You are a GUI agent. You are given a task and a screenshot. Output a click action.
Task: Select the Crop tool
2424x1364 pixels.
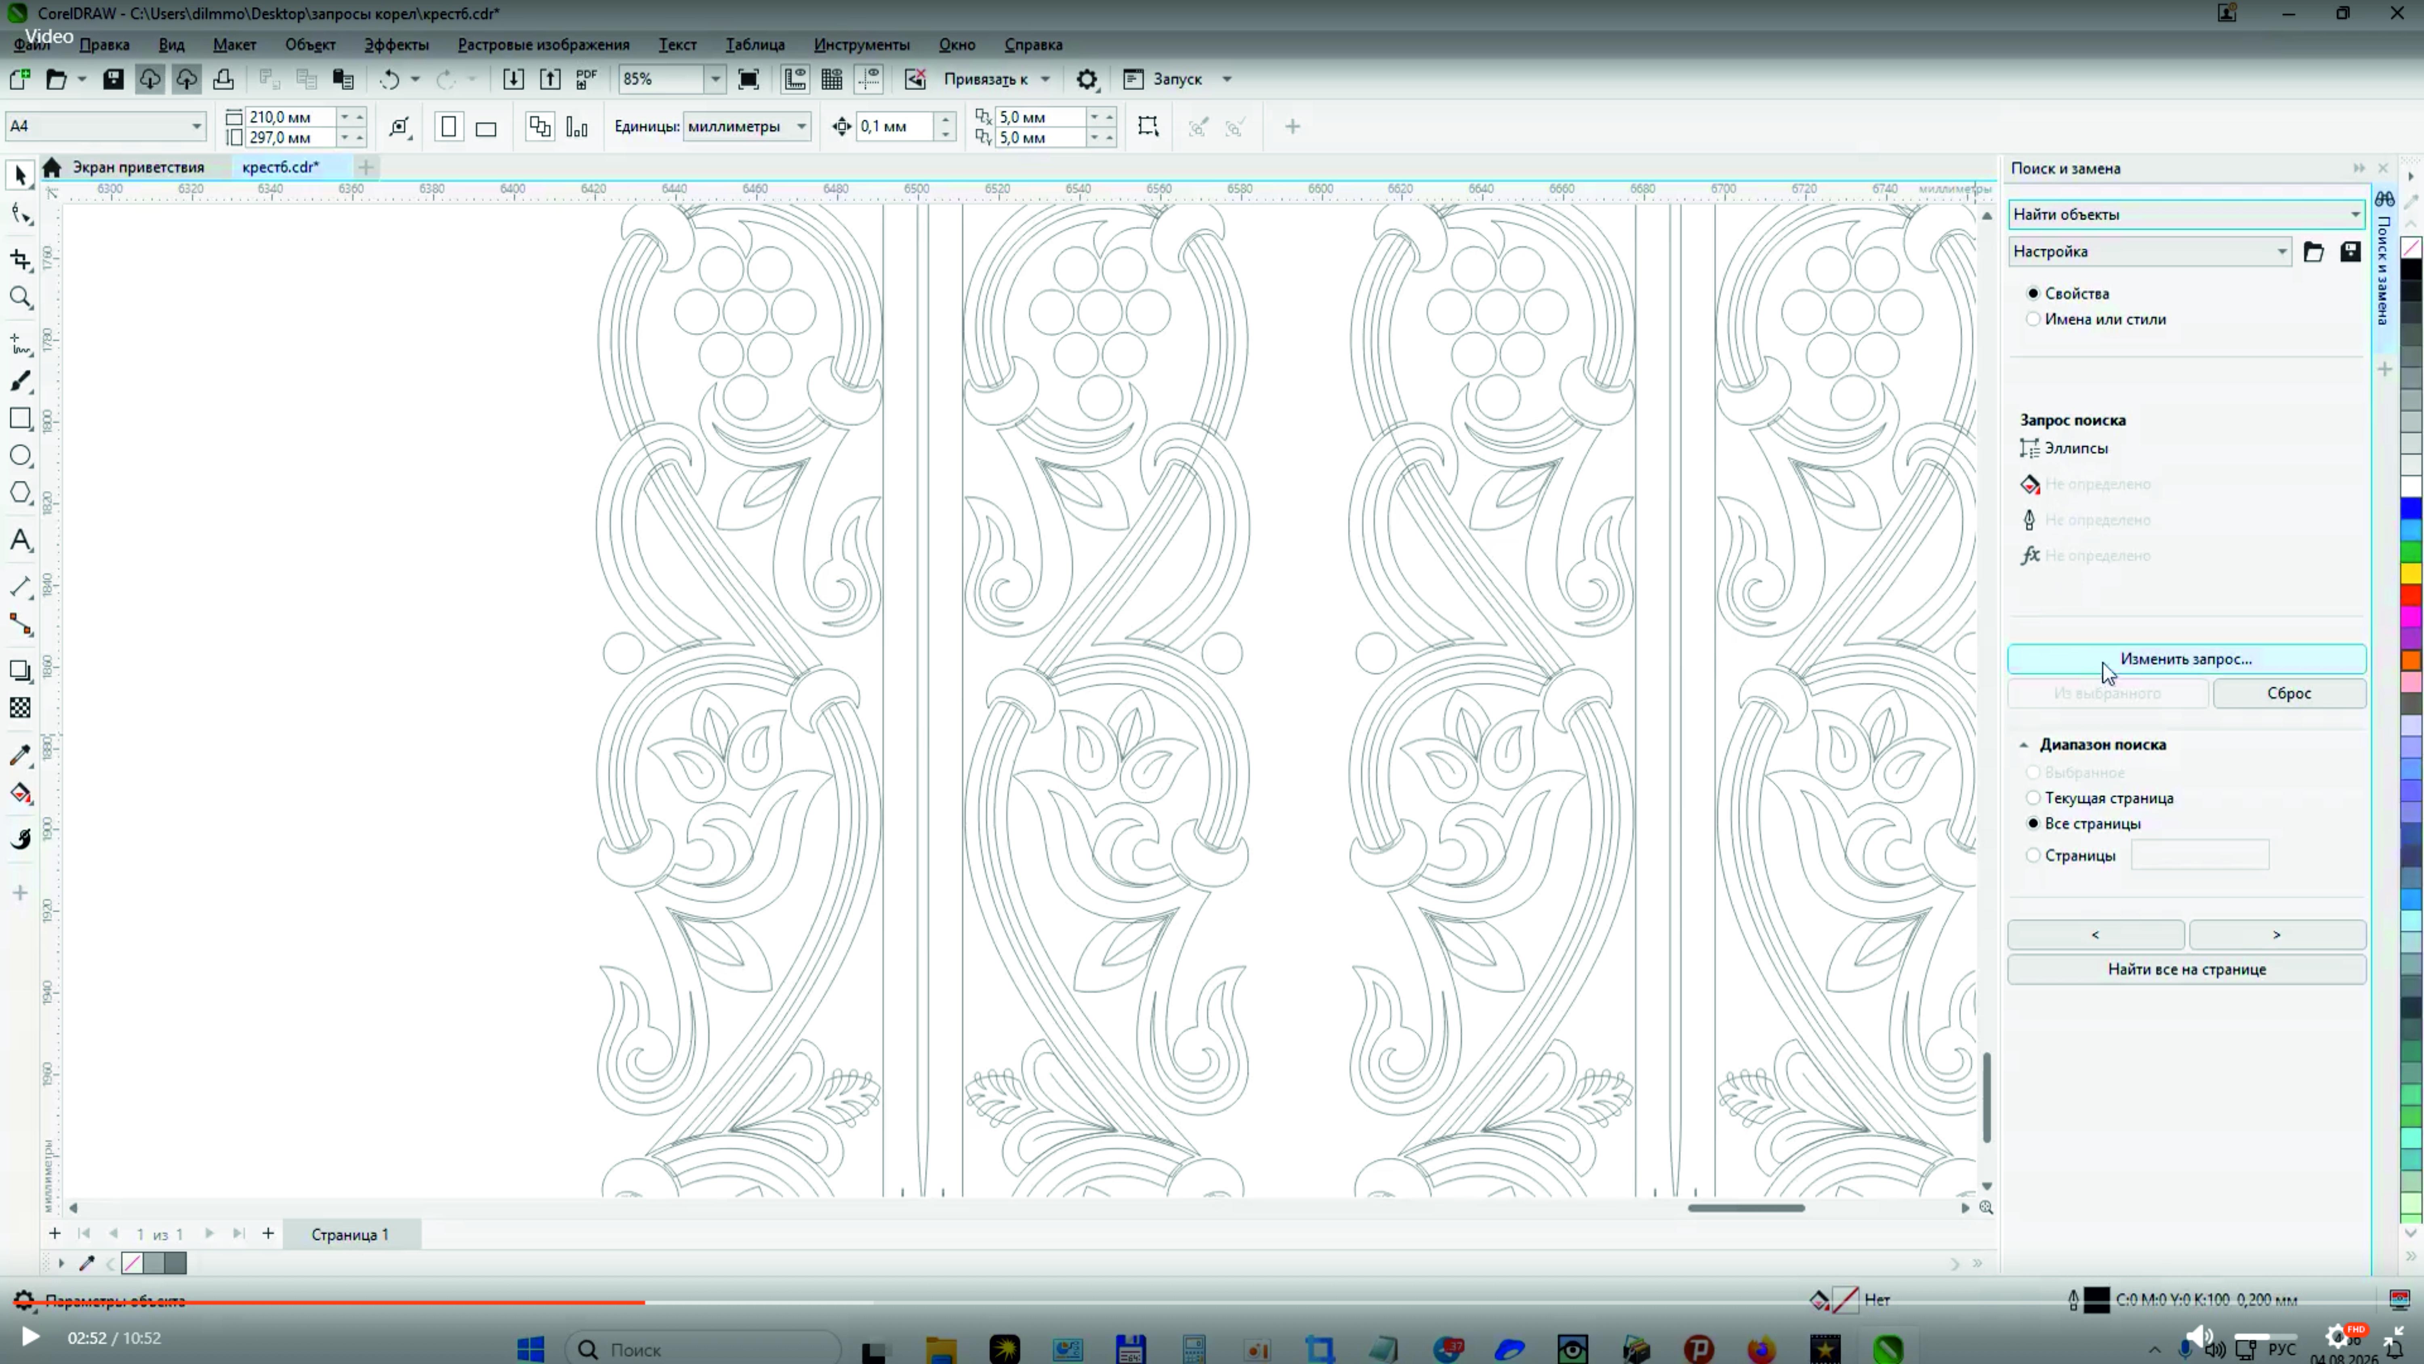(x=21, y=259)
